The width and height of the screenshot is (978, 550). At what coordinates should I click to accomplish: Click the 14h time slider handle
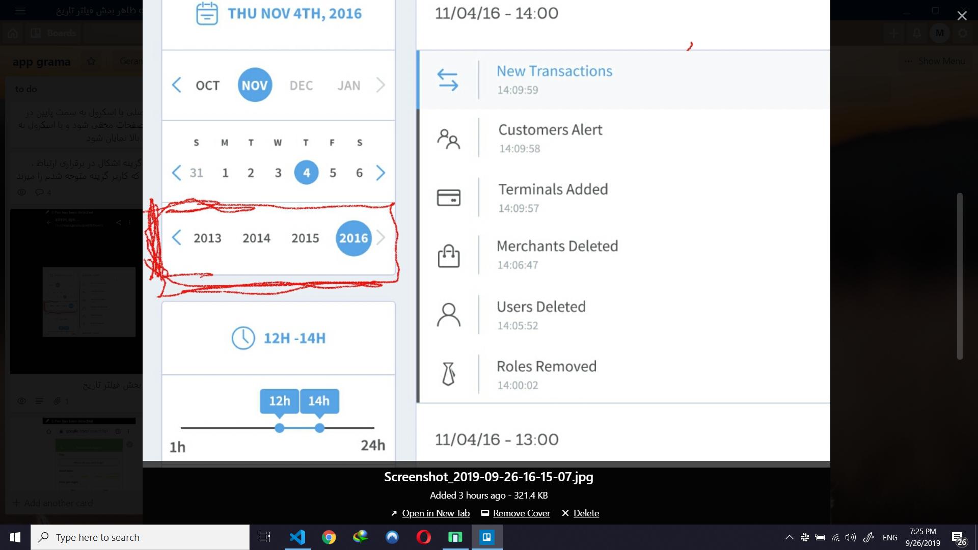pos(319,428)
